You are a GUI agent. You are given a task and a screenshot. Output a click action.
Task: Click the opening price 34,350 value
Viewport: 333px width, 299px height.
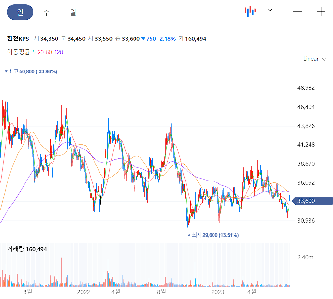(x=49, y=39)
